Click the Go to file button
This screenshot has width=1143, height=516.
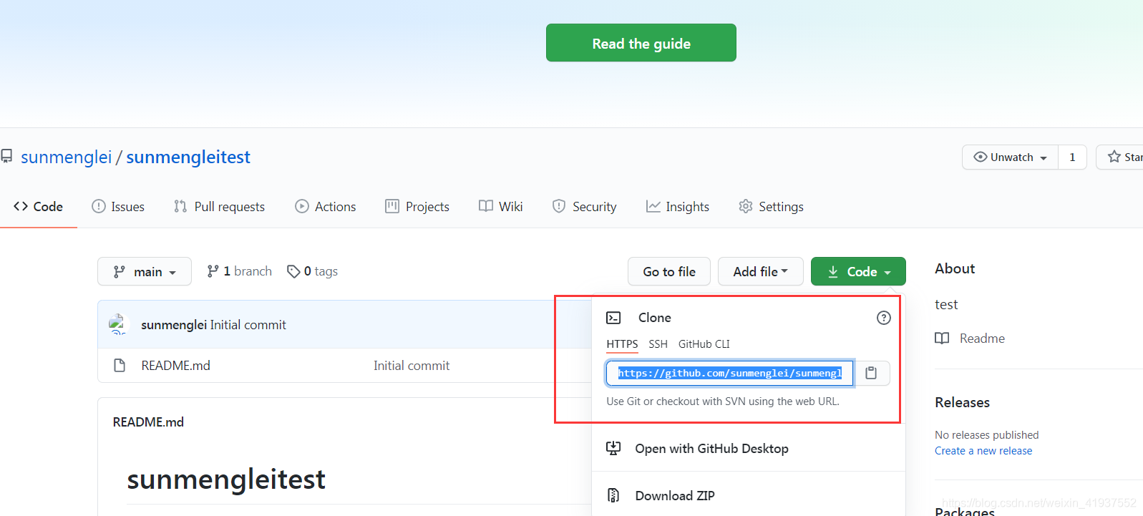[x=669, y=271]
